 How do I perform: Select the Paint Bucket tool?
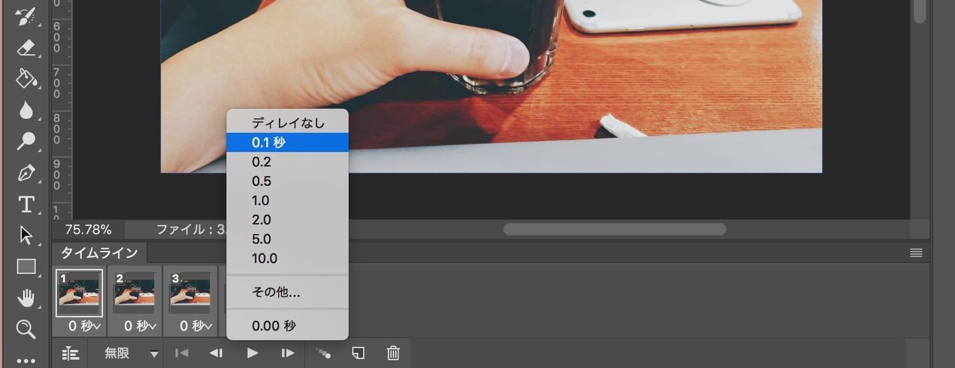point(25,79)
